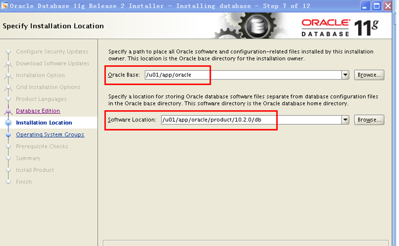Click the Installation Location step bullet icon

[x=8, y=123]
